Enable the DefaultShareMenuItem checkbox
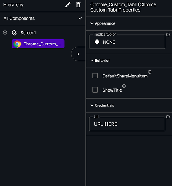Viewport: 172px width, 186px height. pyautogui.click(x=95, y=76)
